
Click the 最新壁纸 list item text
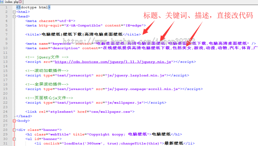coord(174,143)
